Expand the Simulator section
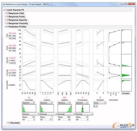The image size is (137, 131). pyautogui.click(x=7, y=123)
